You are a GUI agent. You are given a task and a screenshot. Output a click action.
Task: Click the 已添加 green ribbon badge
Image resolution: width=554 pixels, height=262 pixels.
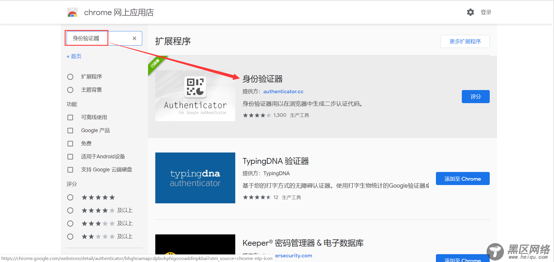pyautogui.click(x=155, y=63)
